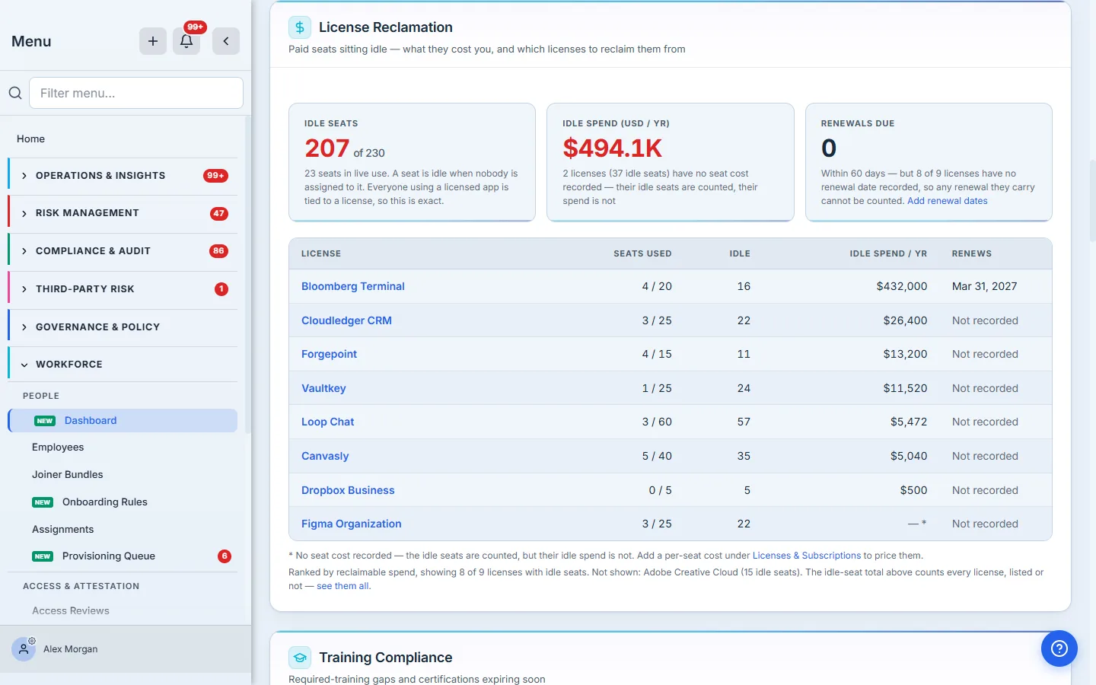Click the 86 badge on Compliance & Audit
Viewport: 1096px width, 685px height.
pyautogui.click(x=219, y=251)
